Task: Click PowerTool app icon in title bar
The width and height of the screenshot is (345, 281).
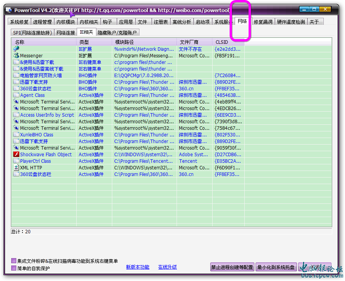Action: [9, 10]
